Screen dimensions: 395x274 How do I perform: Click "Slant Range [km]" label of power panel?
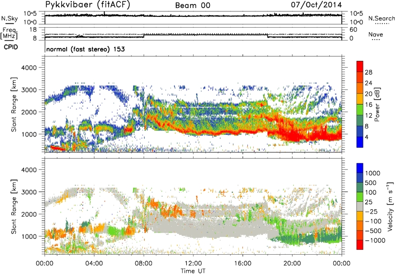coord(14,104)
